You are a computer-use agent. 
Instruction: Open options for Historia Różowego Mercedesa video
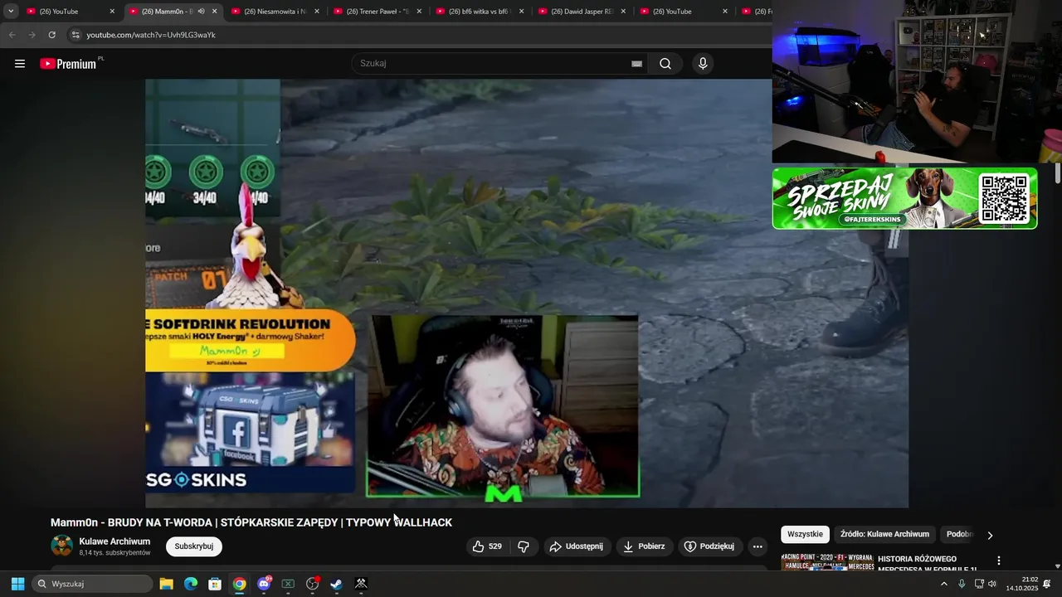[x=999, y=561]
